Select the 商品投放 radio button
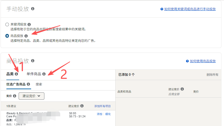 click(7, 36)
